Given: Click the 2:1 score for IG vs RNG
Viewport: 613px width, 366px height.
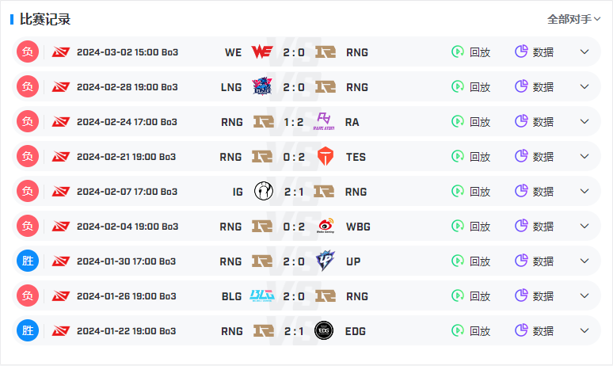Looking at the screenshot, I should point(294,192).
